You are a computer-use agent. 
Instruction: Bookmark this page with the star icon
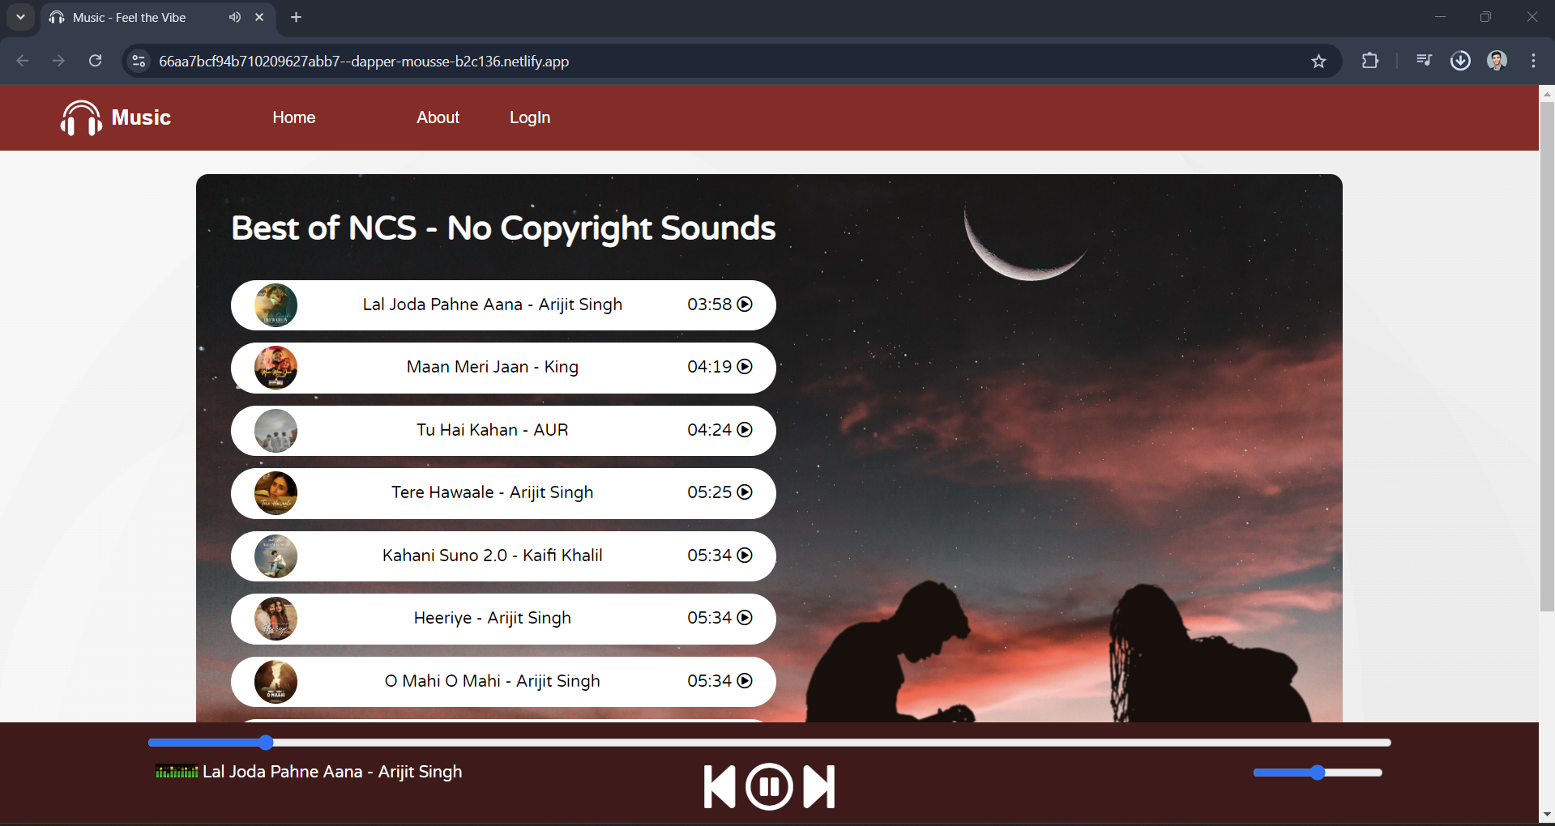(1318, 62)
